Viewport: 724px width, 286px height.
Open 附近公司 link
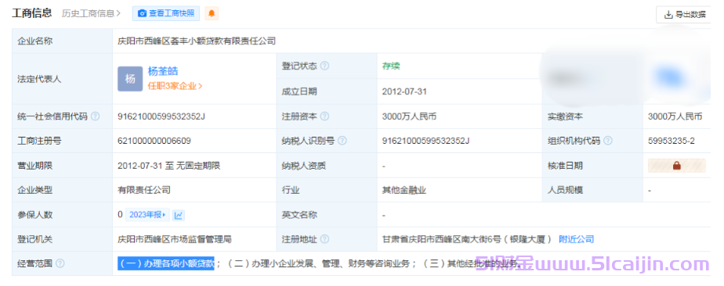(576, 239)
